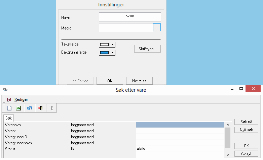The image size is (263, 160).
Task: Open the Macro browse '...' button
Action: pyautogui.click(x=157, y=28)
